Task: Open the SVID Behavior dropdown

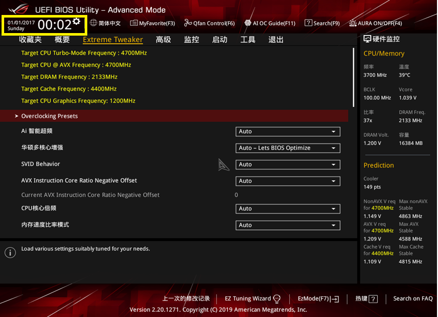Action: coord(288,165)
